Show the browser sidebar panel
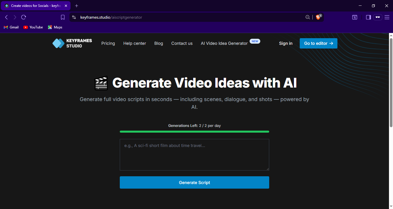This screenshot has height=209, width=393. 368,17
